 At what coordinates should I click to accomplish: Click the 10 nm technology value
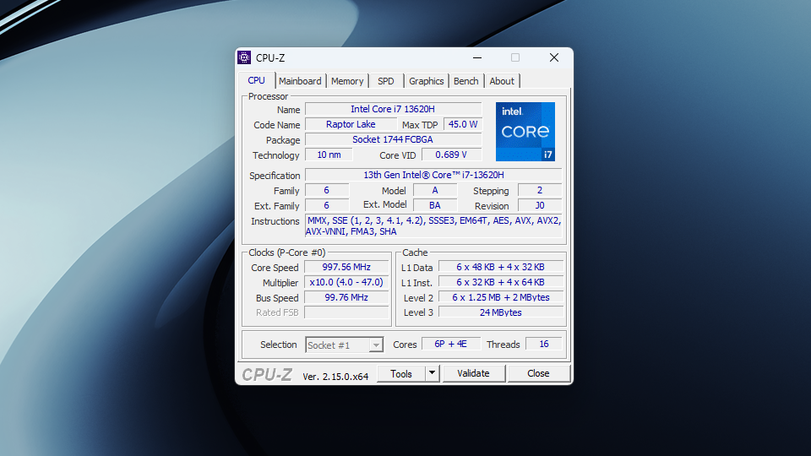point(329,155)
